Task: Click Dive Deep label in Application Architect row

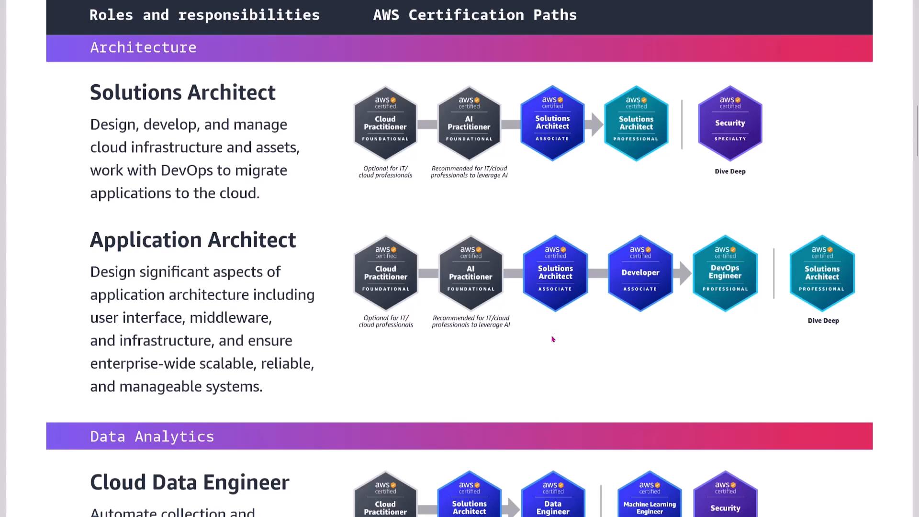Action: point(823,321)
